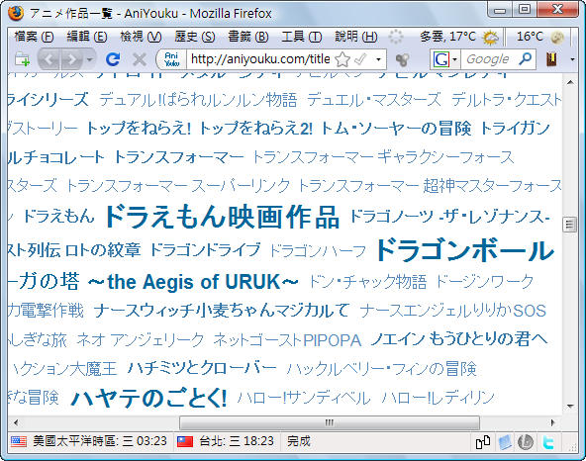Open the 檔案 (F) menu
This screenshot has height=461, width=586.
[34, 37]
